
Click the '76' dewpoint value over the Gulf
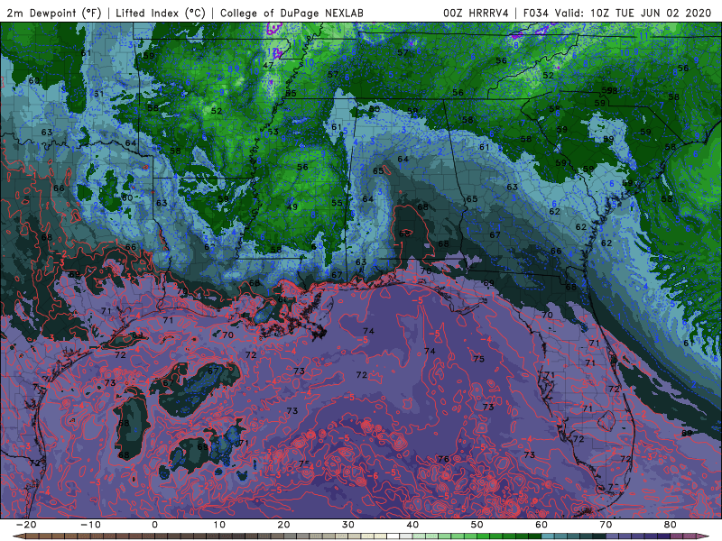coord(443,459)
